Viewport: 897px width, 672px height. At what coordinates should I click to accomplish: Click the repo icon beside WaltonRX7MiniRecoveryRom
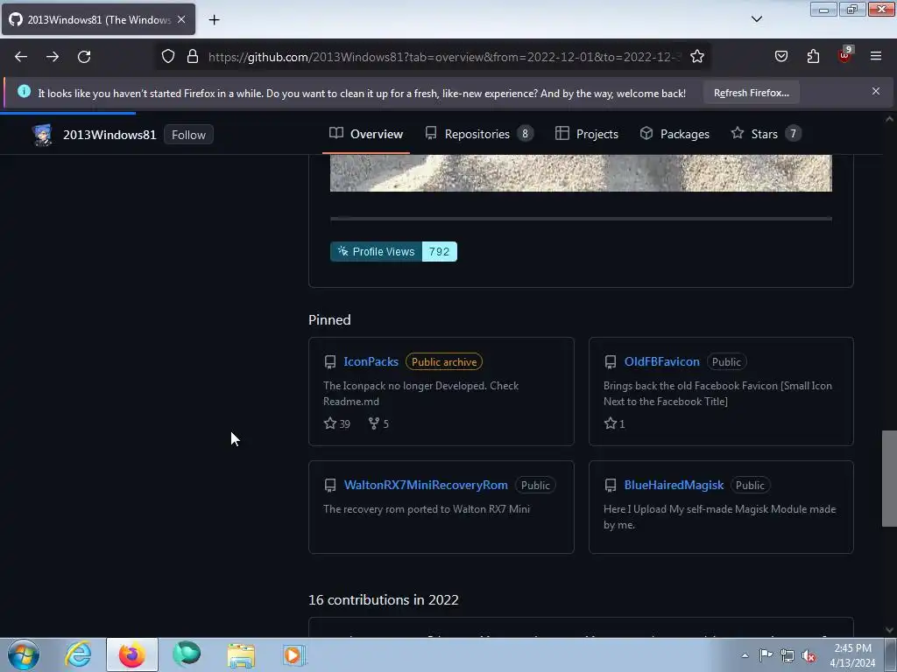[x=330, y=485]
